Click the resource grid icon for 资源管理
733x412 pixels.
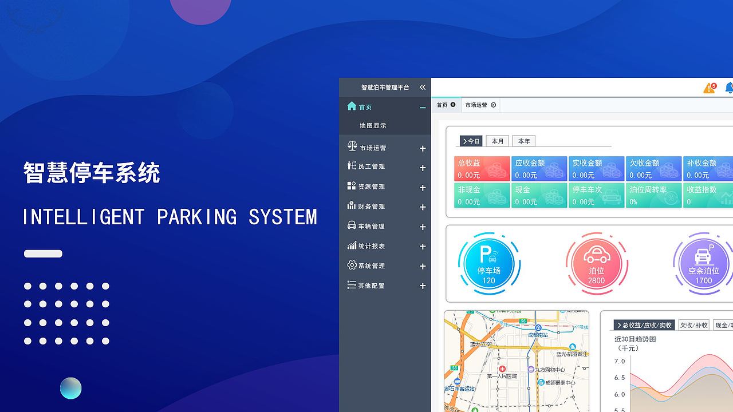pyautogui.click(x=352, y=185)
